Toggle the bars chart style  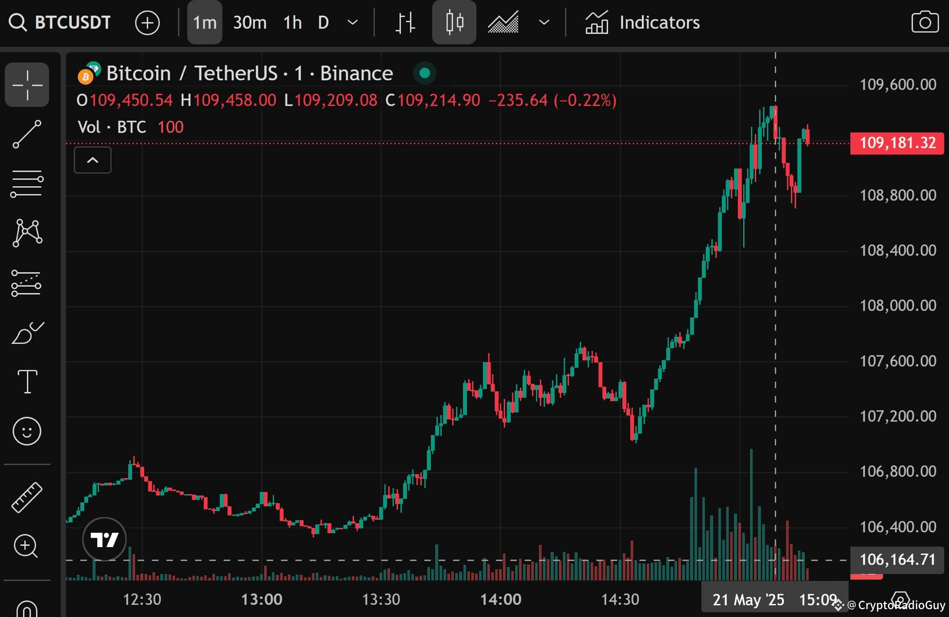click(x=405, y=22)
